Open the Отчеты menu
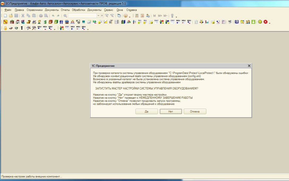289x181 pixels. pyautogui.click(x=65, y=10)
